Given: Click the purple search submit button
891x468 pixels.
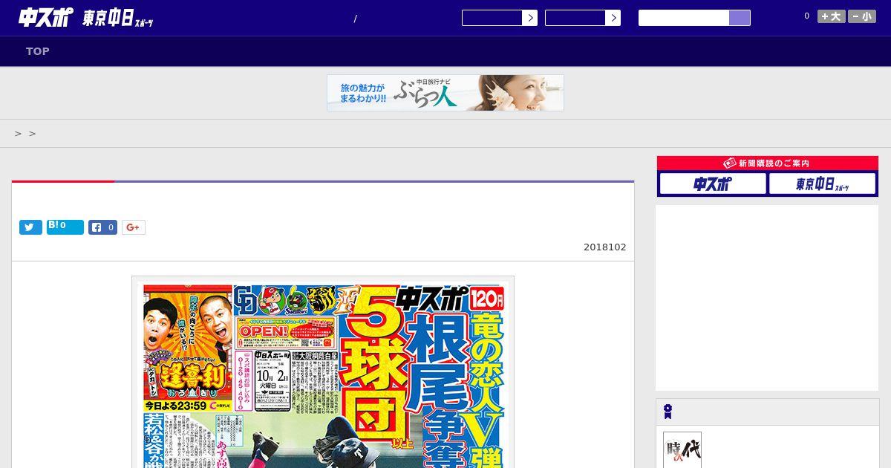Looking at the screenshot, I should [740, 18].
